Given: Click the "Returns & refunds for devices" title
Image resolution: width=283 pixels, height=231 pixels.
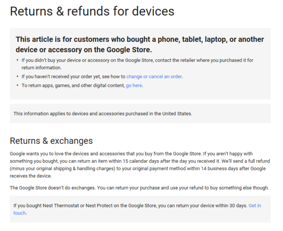Looking at the screenshot, I should tap(92, 11).
